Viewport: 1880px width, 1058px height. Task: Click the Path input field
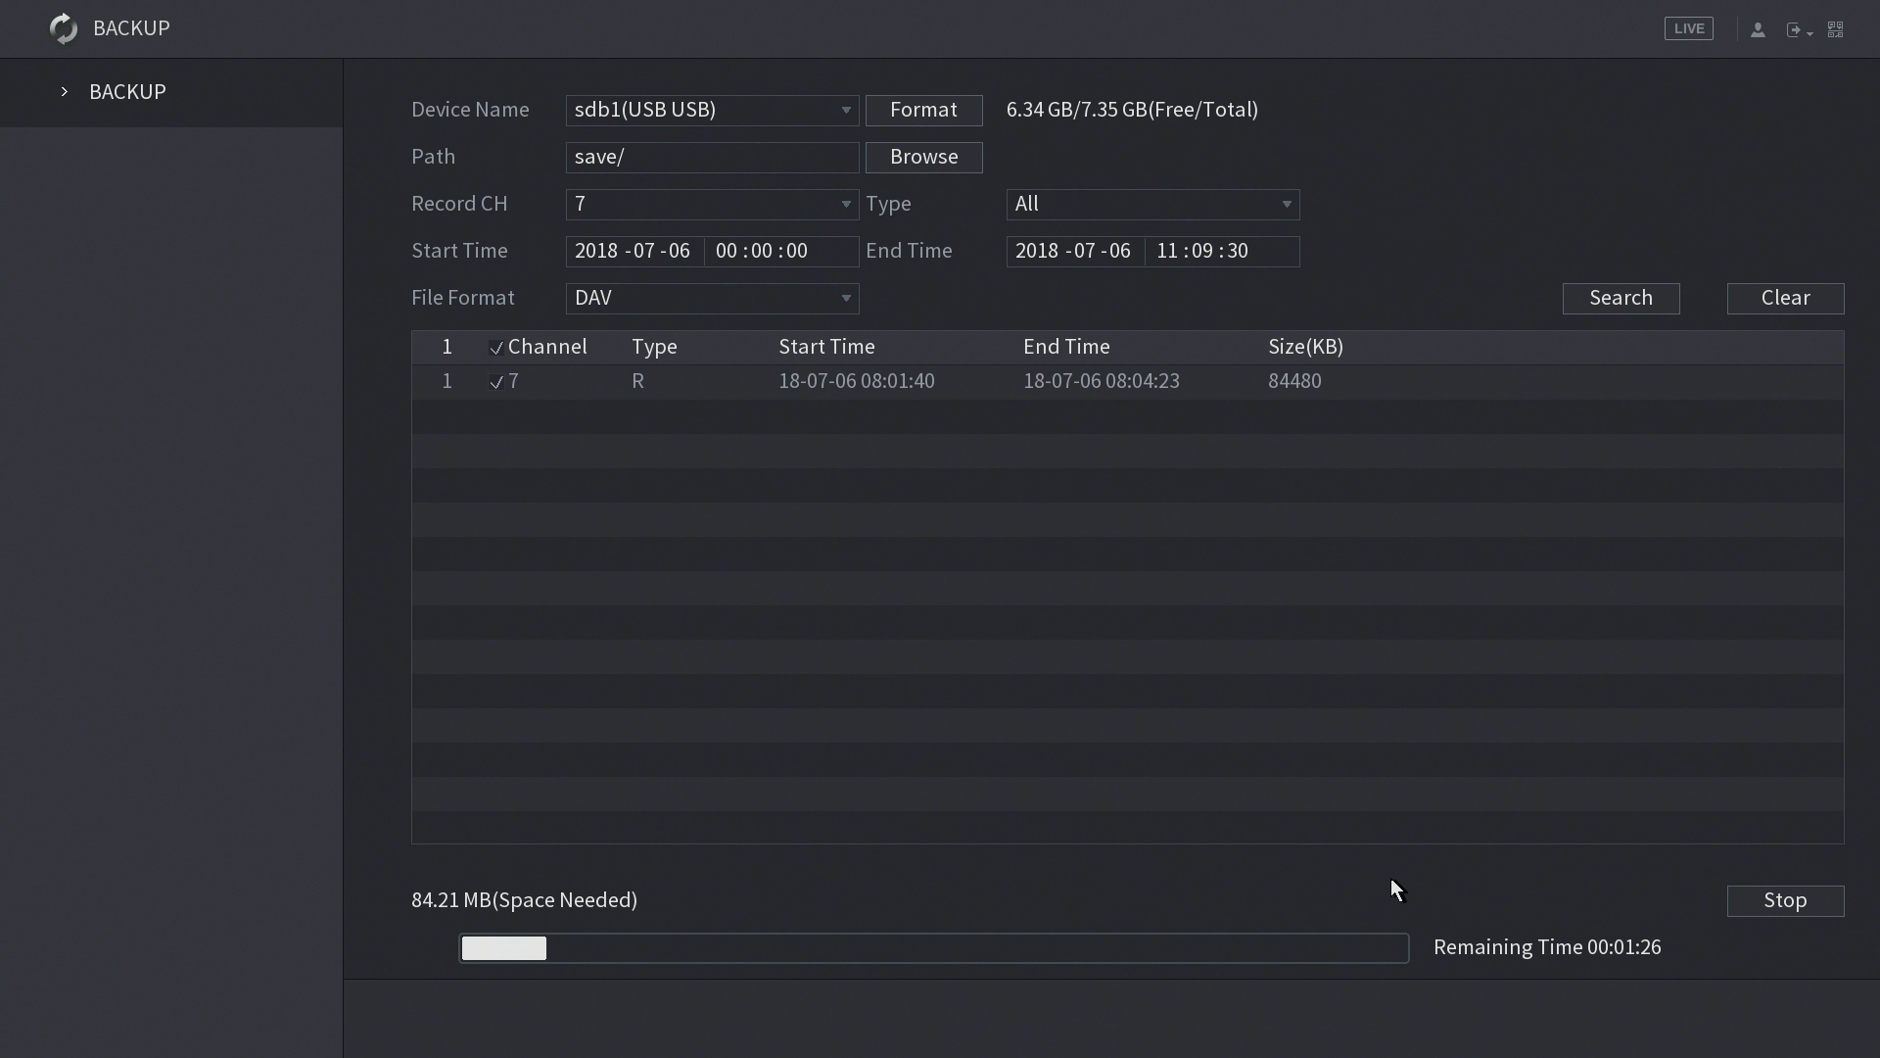pos(712,157)
